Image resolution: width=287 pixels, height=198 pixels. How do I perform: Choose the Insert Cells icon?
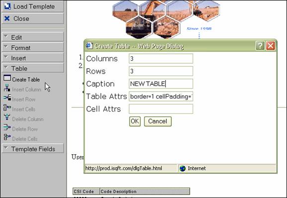coord(7,107)
